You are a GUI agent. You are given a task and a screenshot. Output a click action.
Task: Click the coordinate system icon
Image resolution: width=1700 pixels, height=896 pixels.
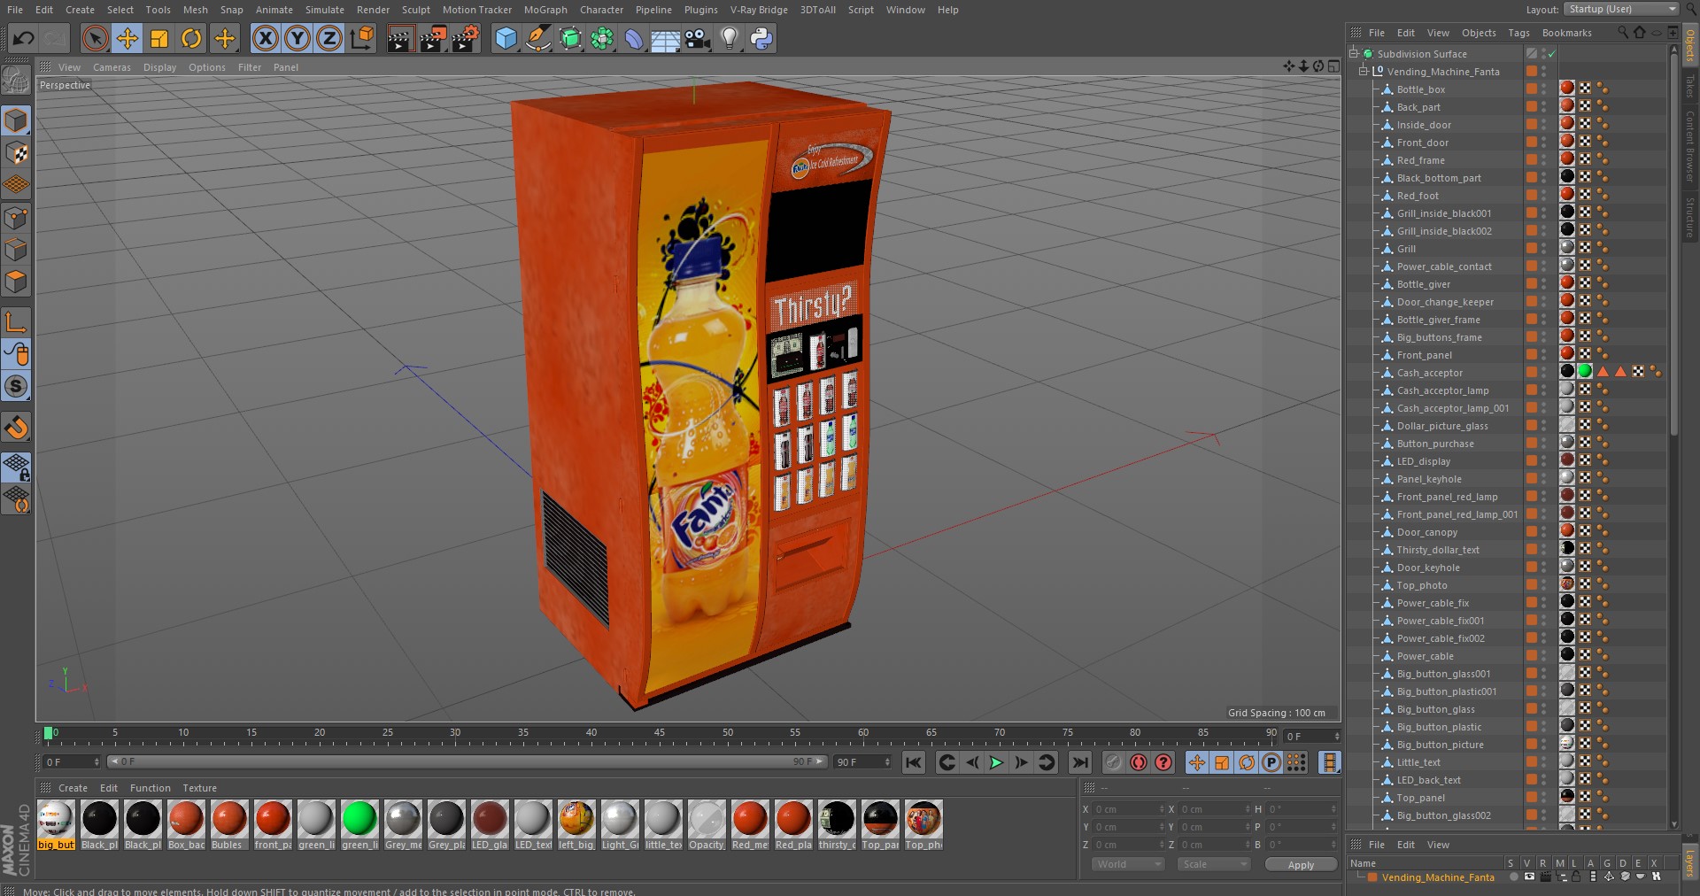tap(362, 38)
